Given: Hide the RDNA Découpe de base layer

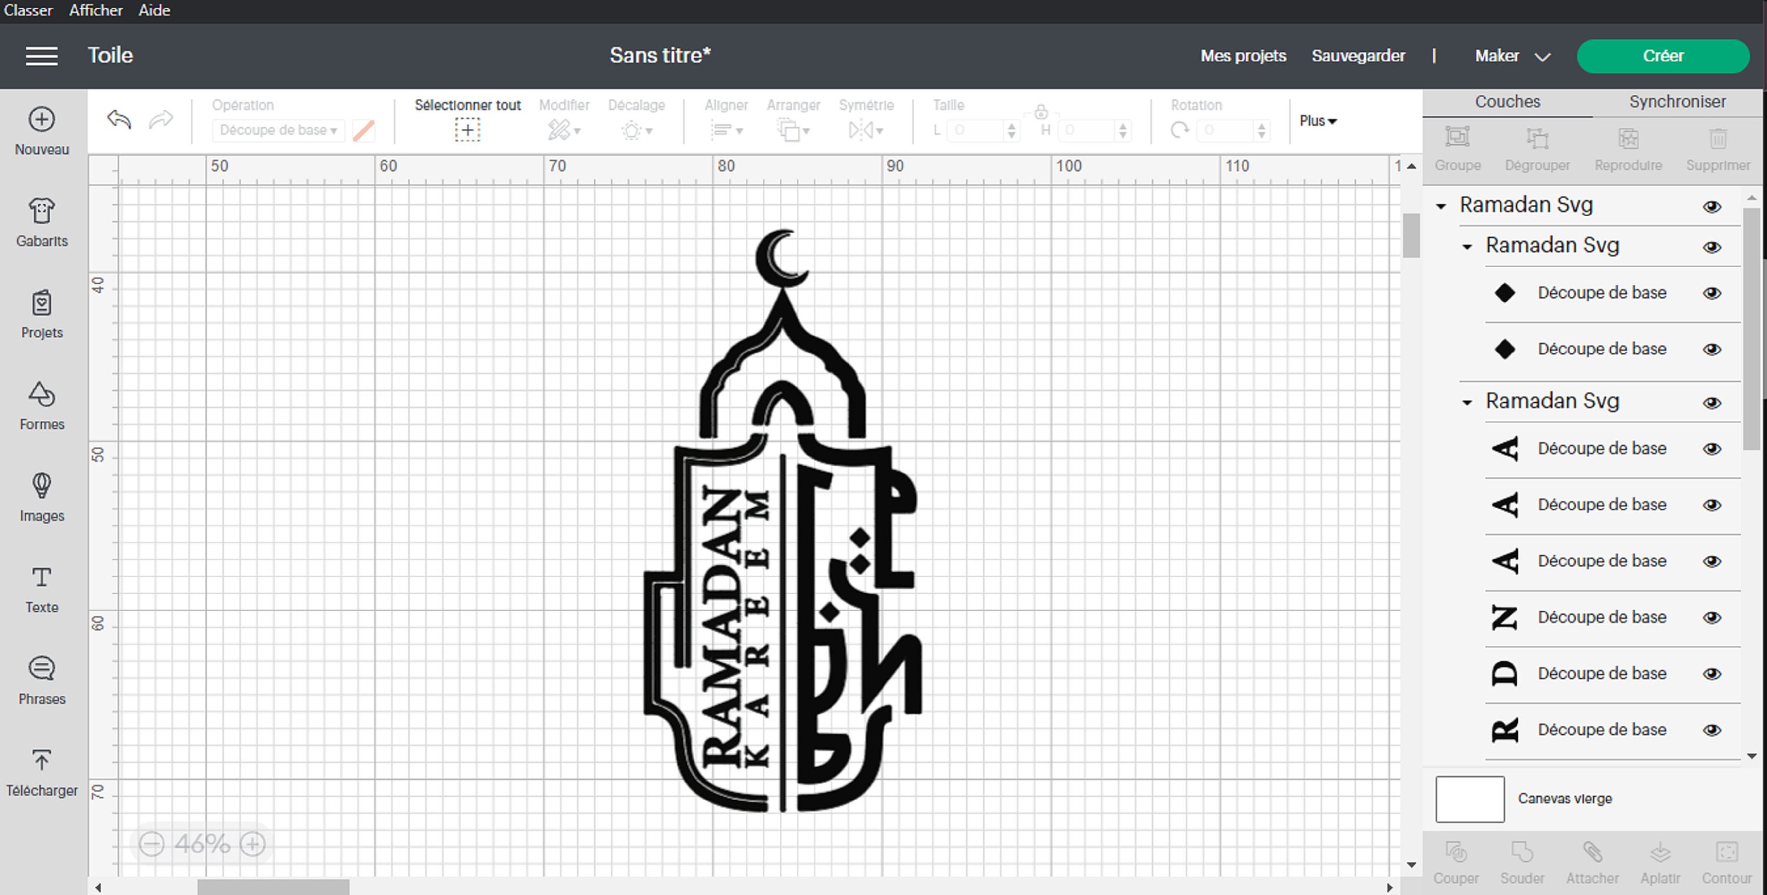Looking at the screenshot, I should coord(1712,729).
